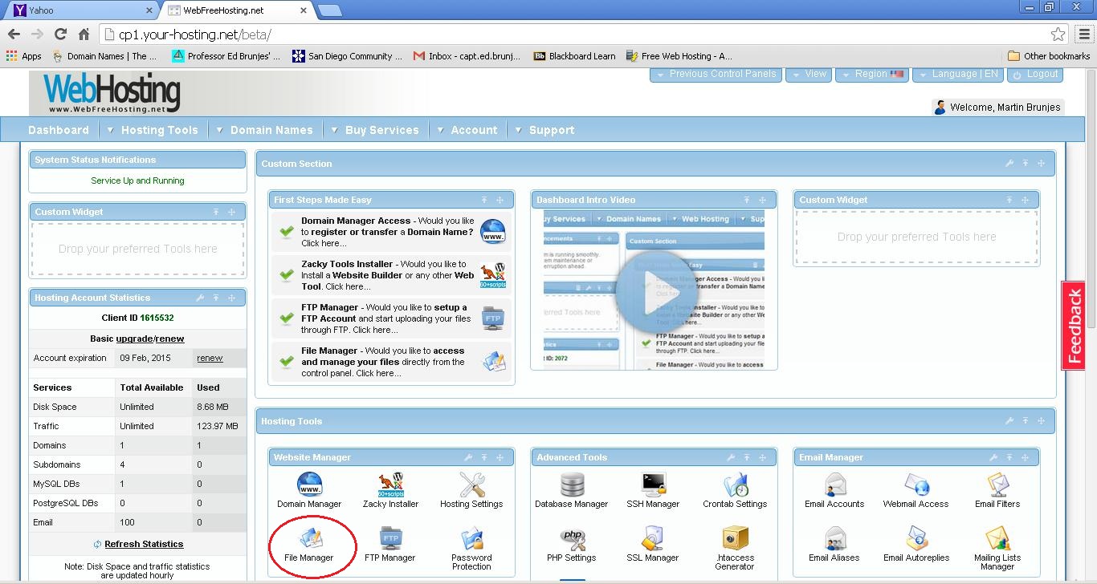This screenshot has height=584, width=1097.
Task: Launch the Zacky Installer tool
Action: (391, 485)
